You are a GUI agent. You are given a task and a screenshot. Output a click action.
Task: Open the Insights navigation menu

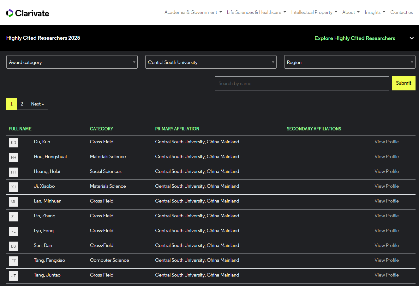374,12
